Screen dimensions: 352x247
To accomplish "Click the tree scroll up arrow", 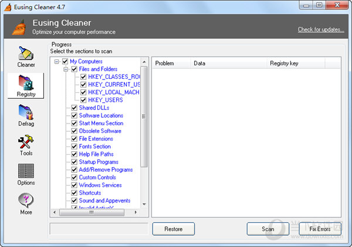I will point(144,62).
